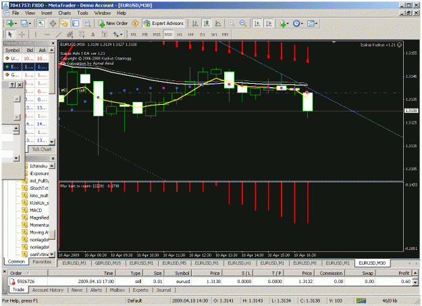Switch to the Experts terminal tab
This screenshot has width=422, height=306.
pos(140,290)
